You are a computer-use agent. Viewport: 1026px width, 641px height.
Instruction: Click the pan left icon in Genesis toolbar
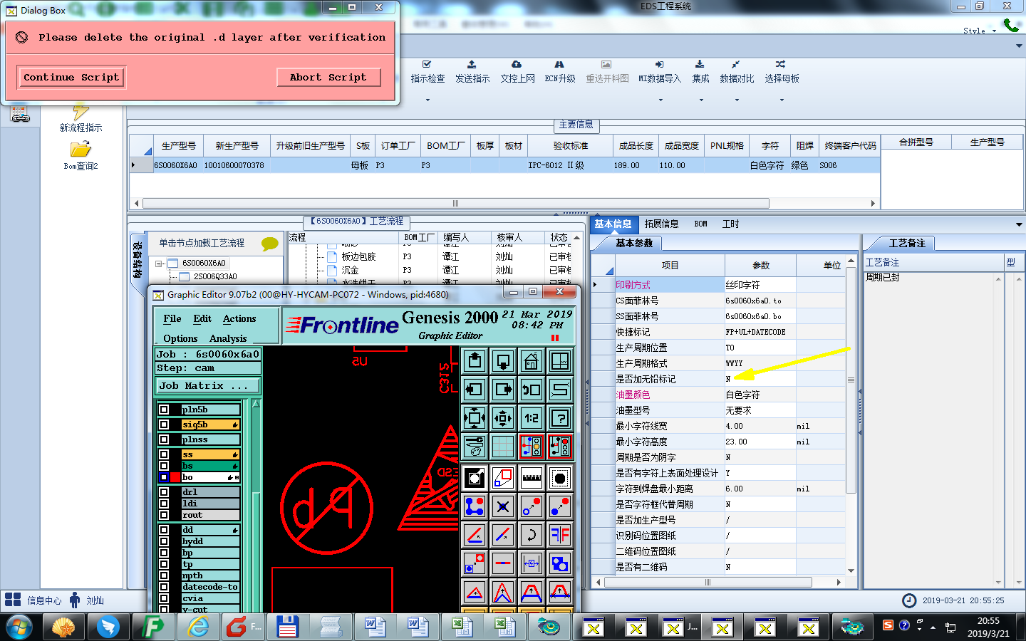tap(475, 390)
